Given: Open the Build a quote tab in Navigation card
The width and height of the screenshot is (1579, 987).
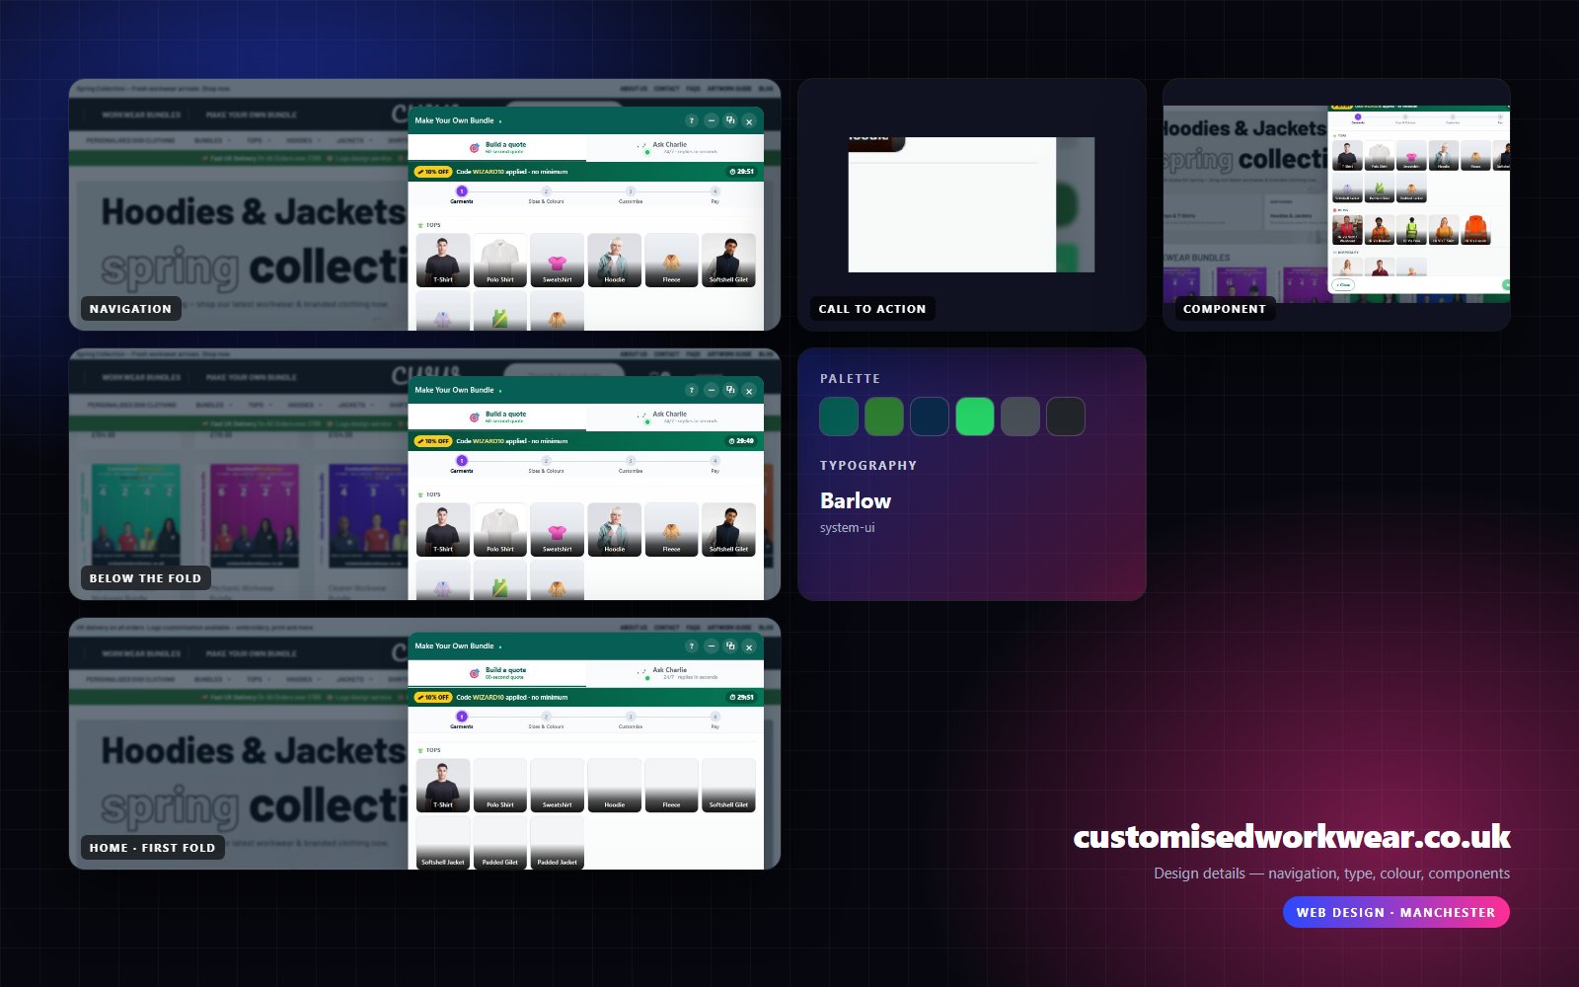Looking at the screenshot, I should point(497,147).
